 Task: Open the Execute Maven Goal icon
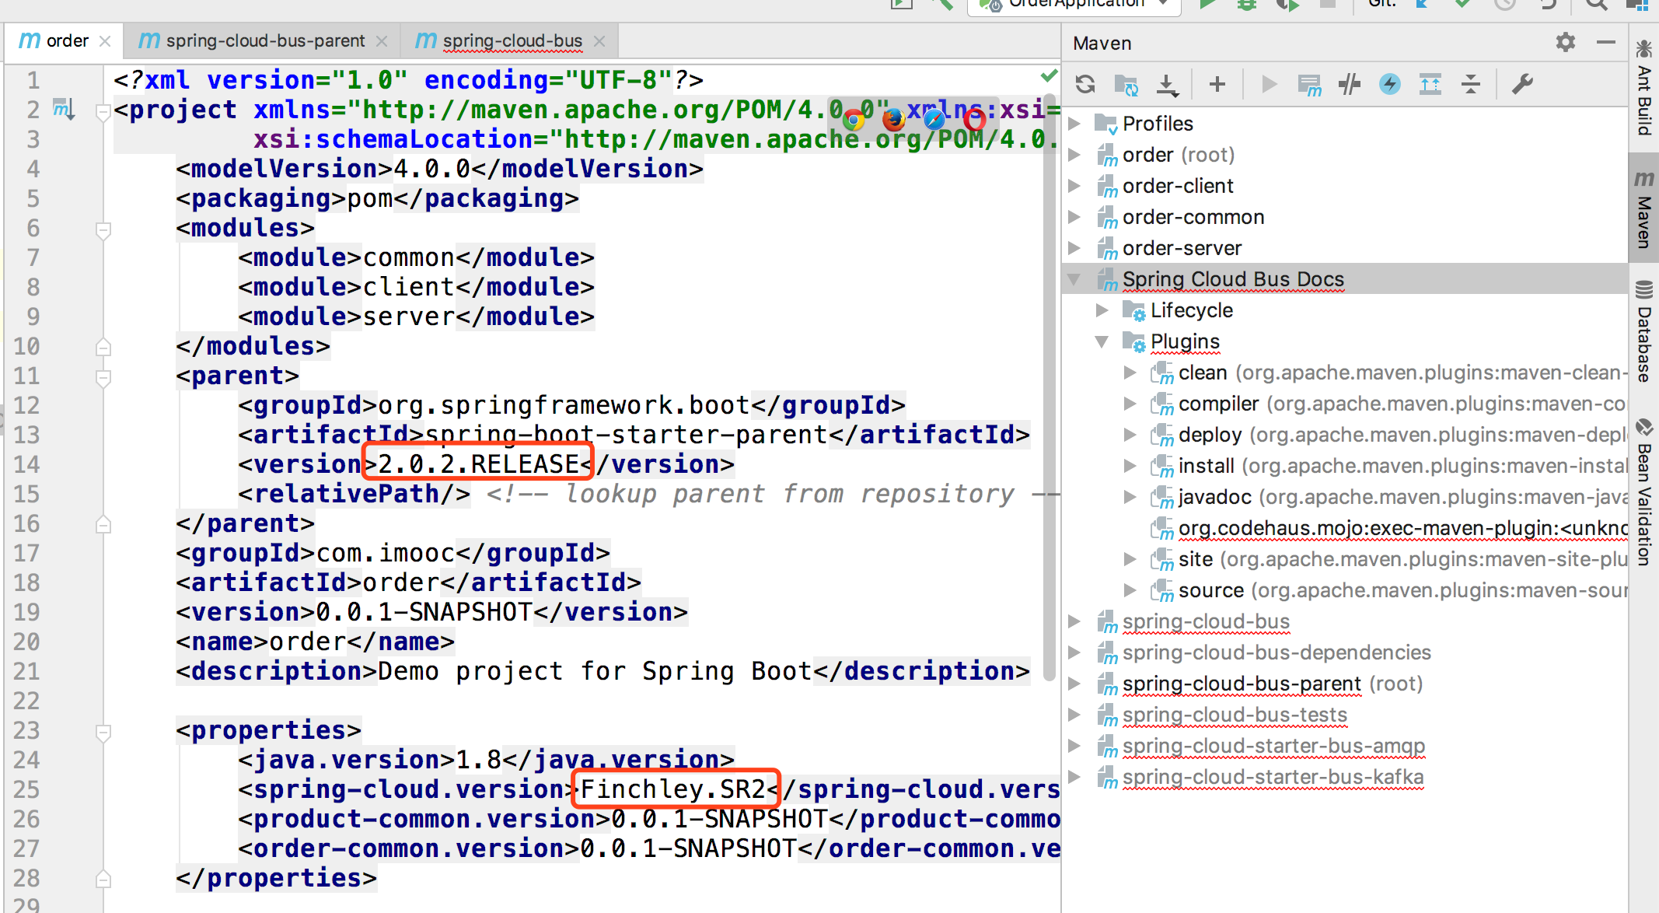tap(1309, 84)
